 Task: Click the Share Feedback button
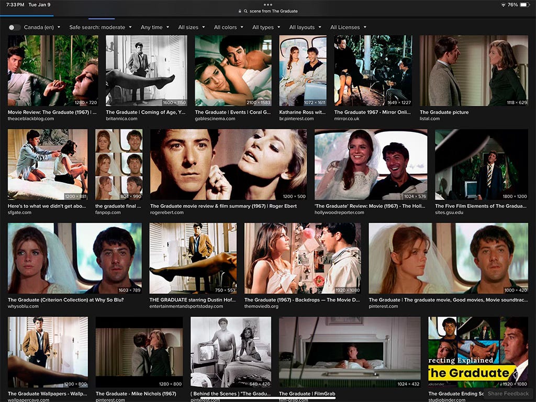coord(508,394)
